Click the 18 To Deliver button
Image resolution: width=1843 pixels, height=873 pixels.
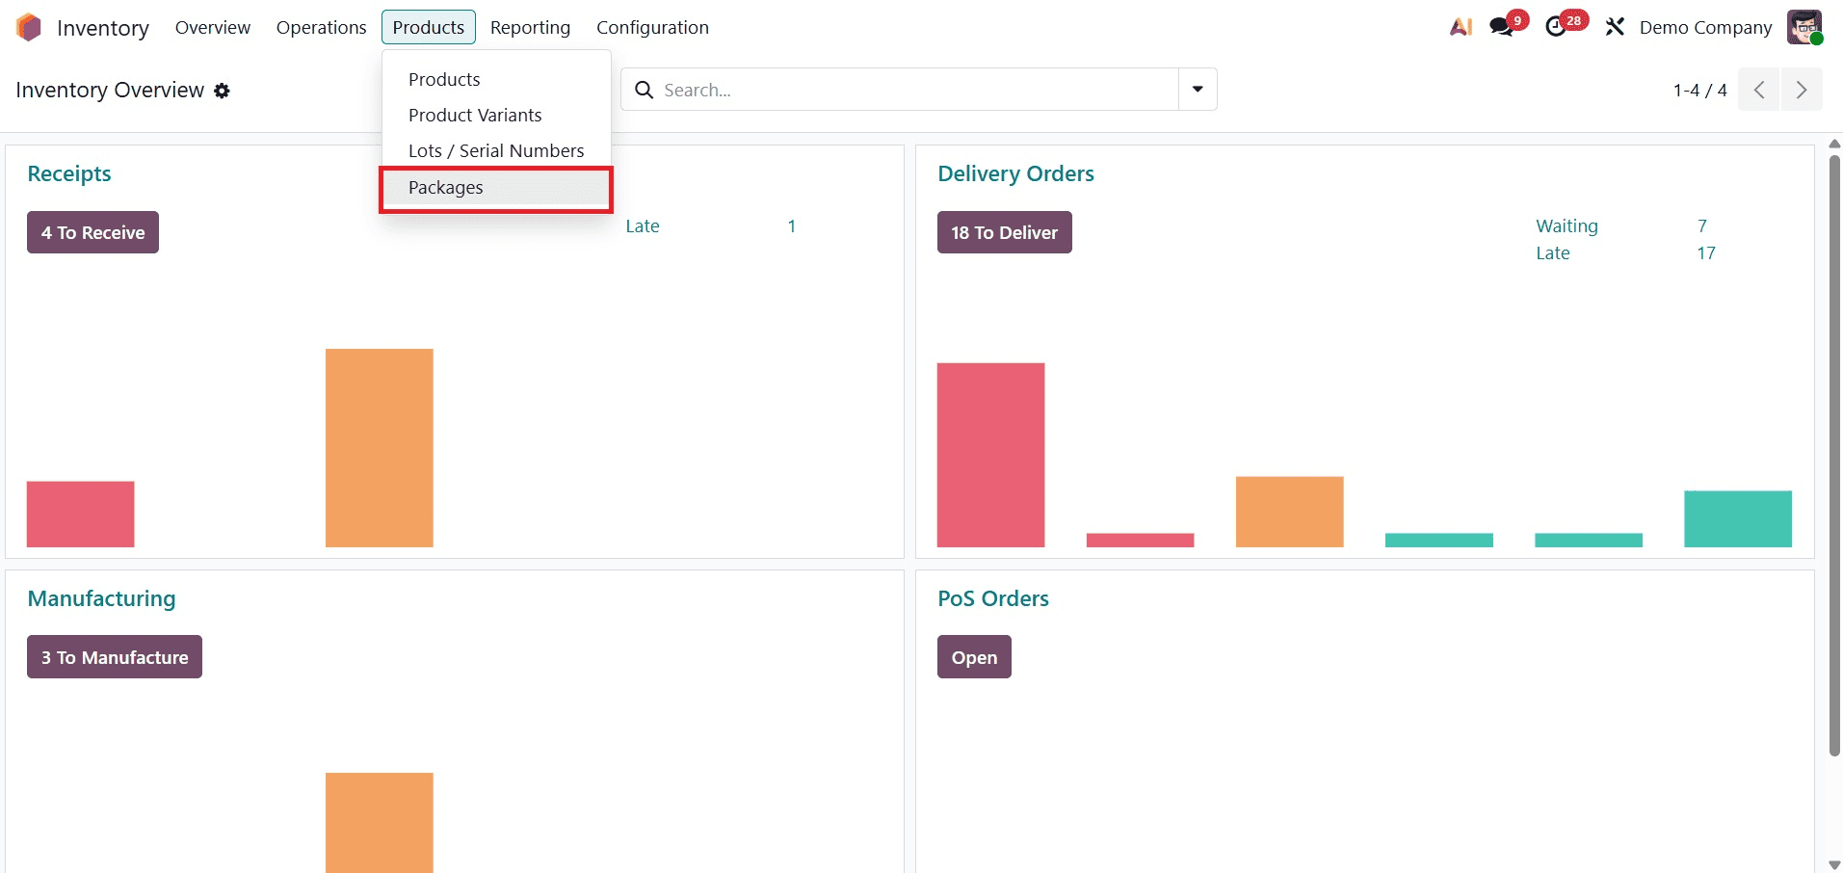1004,231
